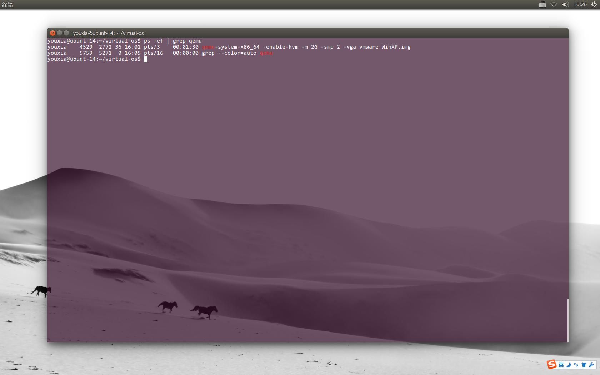Click the terminal scrollbar on the right
This screenshot has height=375, width=600.
coord(568,320)
